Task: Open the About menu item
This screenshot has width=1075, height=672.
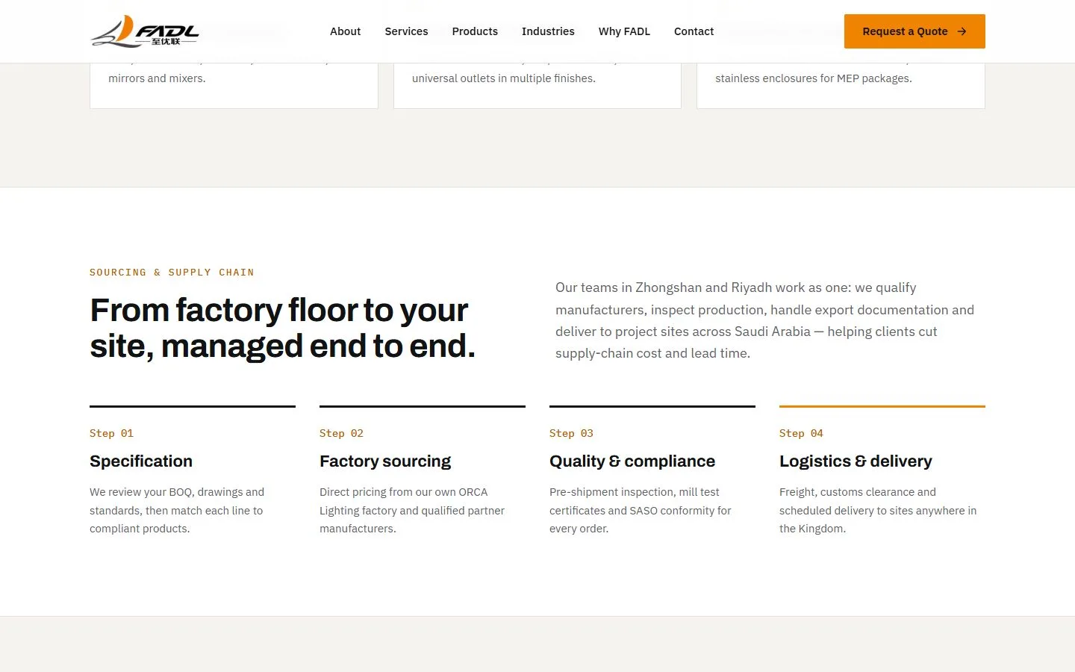Action: click(345, 31)
